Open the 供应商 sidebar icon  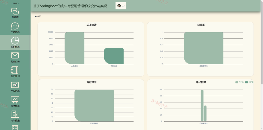[x=15, y=11]
